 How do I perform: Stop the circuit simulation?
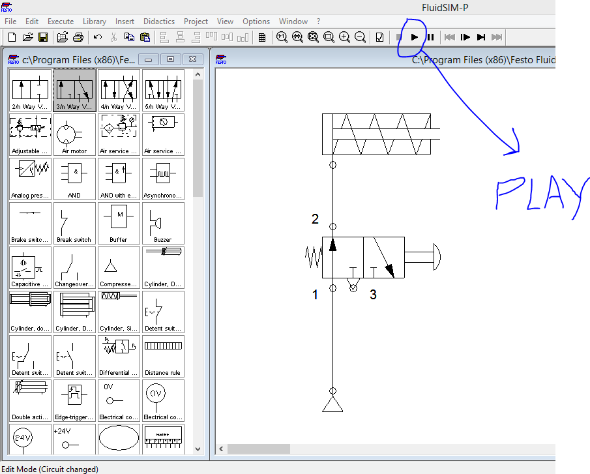[x=399, y=37]
